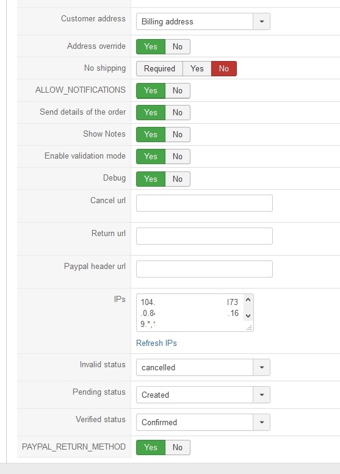
Task: Click the IPs textarea scroll up arrow
Action: 248,300
